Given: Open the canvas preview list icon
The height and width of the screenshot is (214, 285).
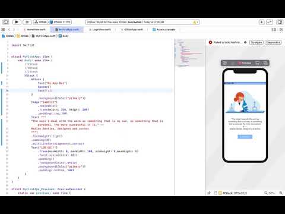Looking at the screenshot, I should (216, 193).
